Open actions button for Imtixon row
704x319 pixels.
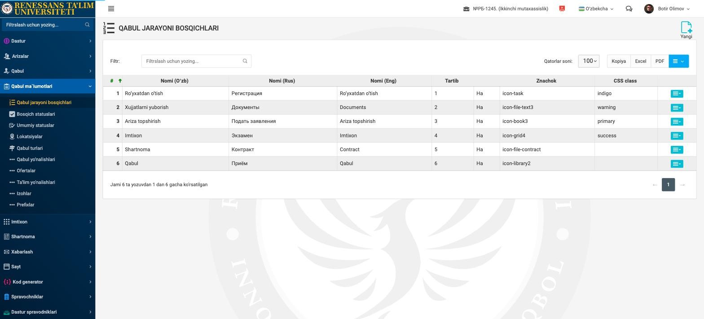pos(677,135)
